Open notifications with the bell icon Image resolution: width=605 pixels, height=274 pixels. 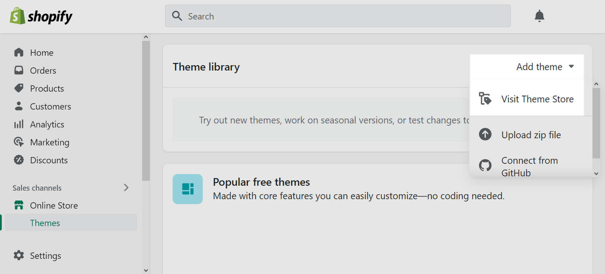point(539,16)
